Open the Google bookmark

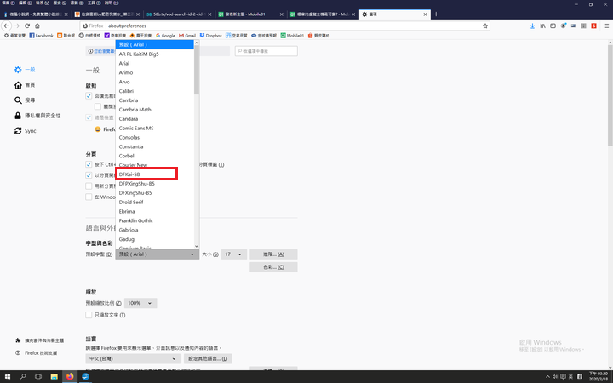click(165, 36)
